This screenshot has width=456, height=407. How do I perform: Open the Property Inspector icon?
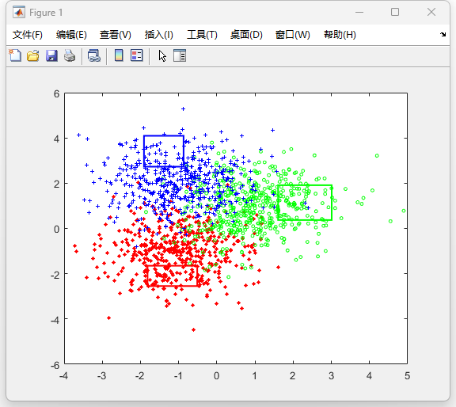[x=180, y=55]
